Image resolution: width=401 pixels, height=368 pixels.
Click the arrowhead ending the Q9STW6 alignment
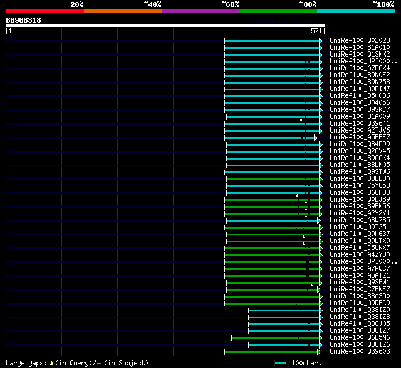(321, 172)
